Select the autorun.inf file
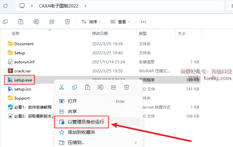233x147 pixels. (x=24, y=62)
